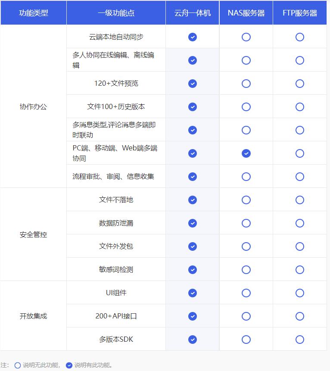
Task: Click the 多版本SDK feature label
Action: (x=116, y=340)
